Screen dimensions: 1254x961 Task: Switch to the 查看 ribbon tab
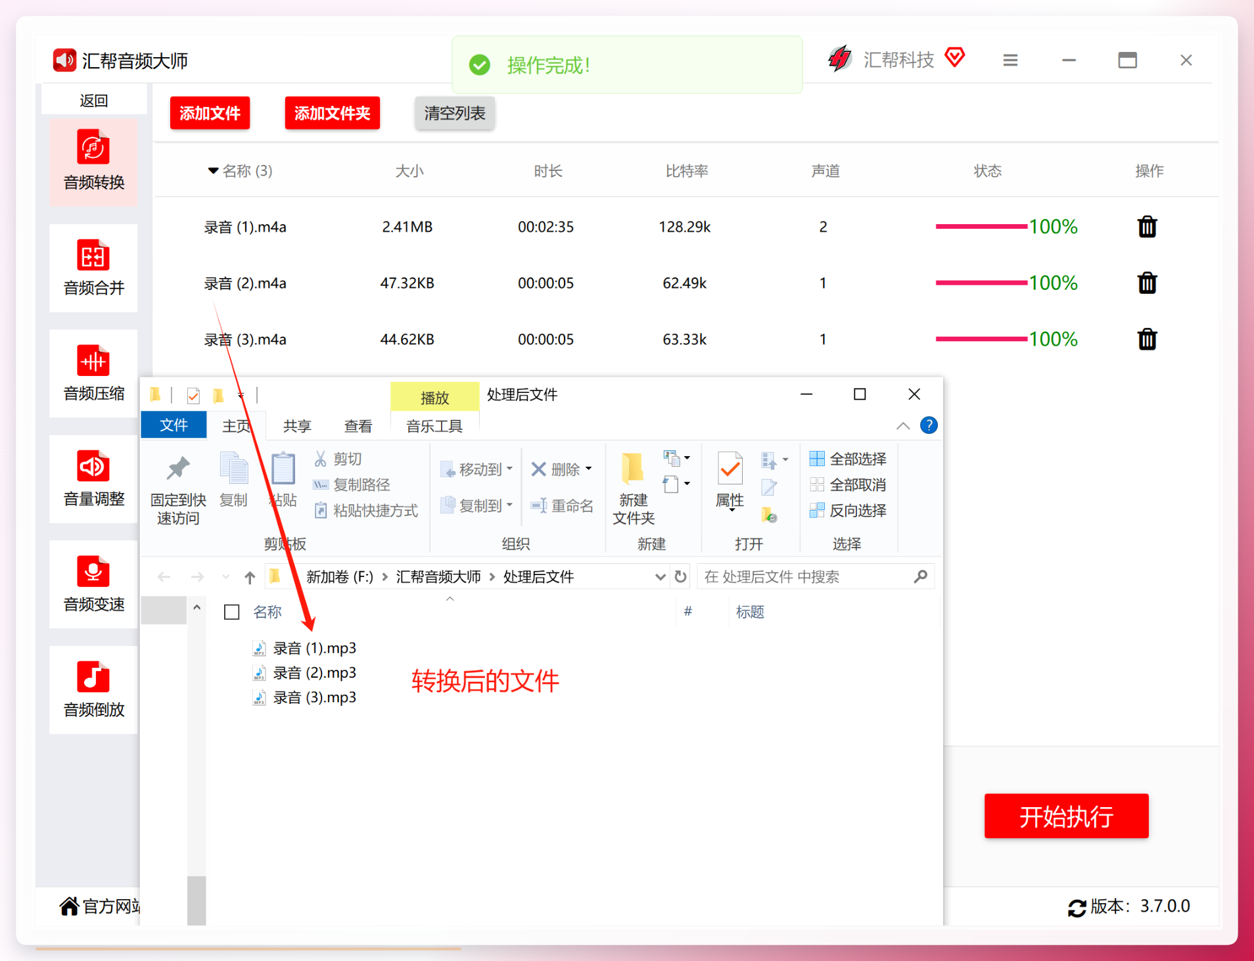(358, 426)
